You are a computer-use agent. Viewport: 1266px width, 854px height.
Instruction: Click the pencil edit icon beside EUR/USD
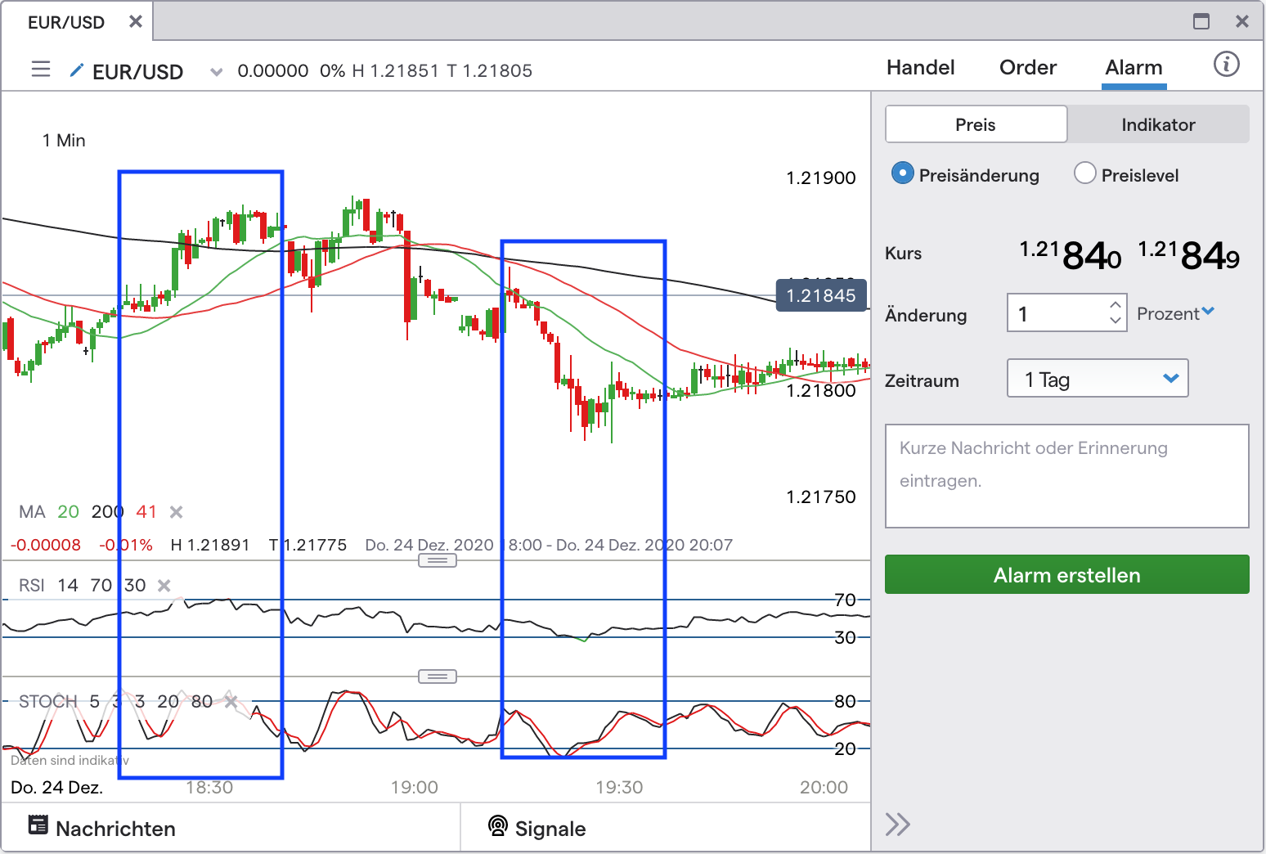(77, 70)
